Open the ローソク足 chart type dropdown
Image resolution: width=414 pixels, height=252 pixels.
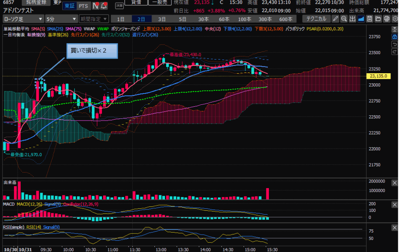pos(23,19)
